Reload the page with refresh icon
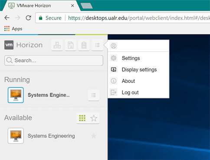 pyautogui.click(x=28, y=18)
